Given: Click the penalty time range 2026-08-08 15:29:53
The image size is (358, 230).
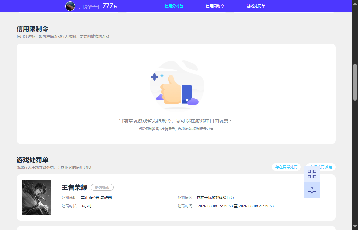Looking at the screenshot, I should coord(236,206).
